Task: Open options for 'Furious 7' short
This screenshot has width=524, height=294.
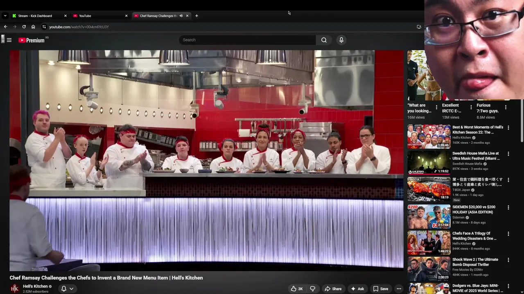Action: 506,107
